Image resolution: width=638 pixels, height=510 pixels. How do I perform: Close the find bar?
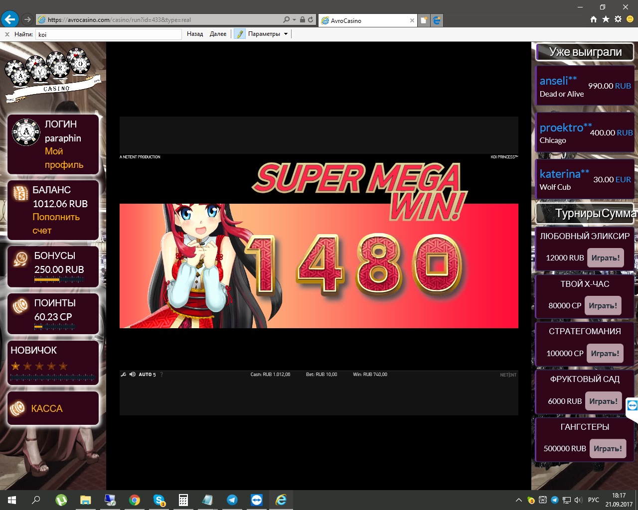pyautogui.click(x=7, y=34)
